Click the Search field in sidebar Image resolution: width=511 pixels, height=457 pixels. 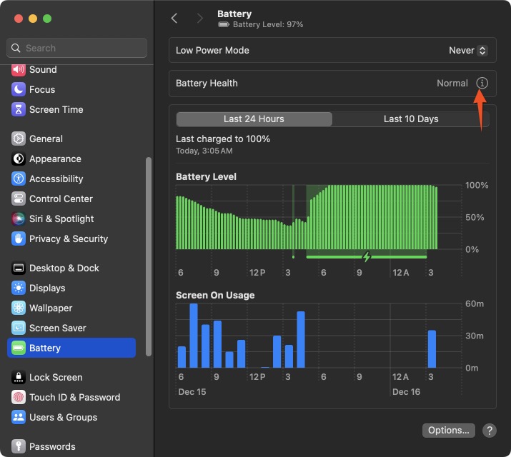(x=76, y=48)
